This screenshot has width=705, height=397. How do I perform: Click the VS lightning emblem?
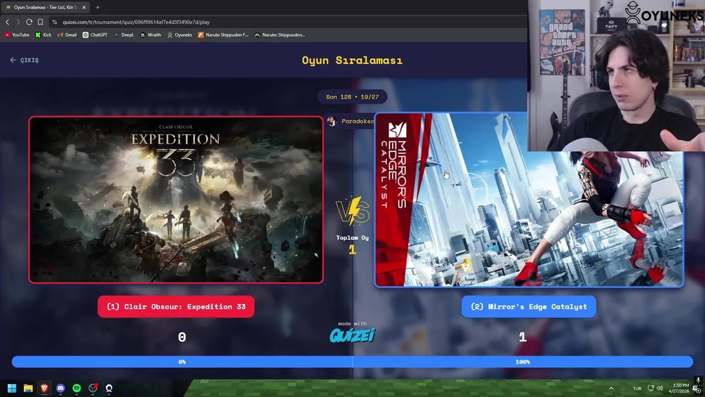click(352, 211)
